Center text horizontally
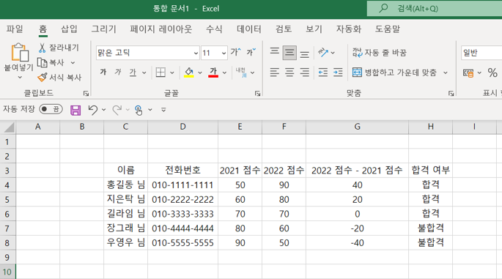Screen dimensions: 502x279 [x=289, y=72]
